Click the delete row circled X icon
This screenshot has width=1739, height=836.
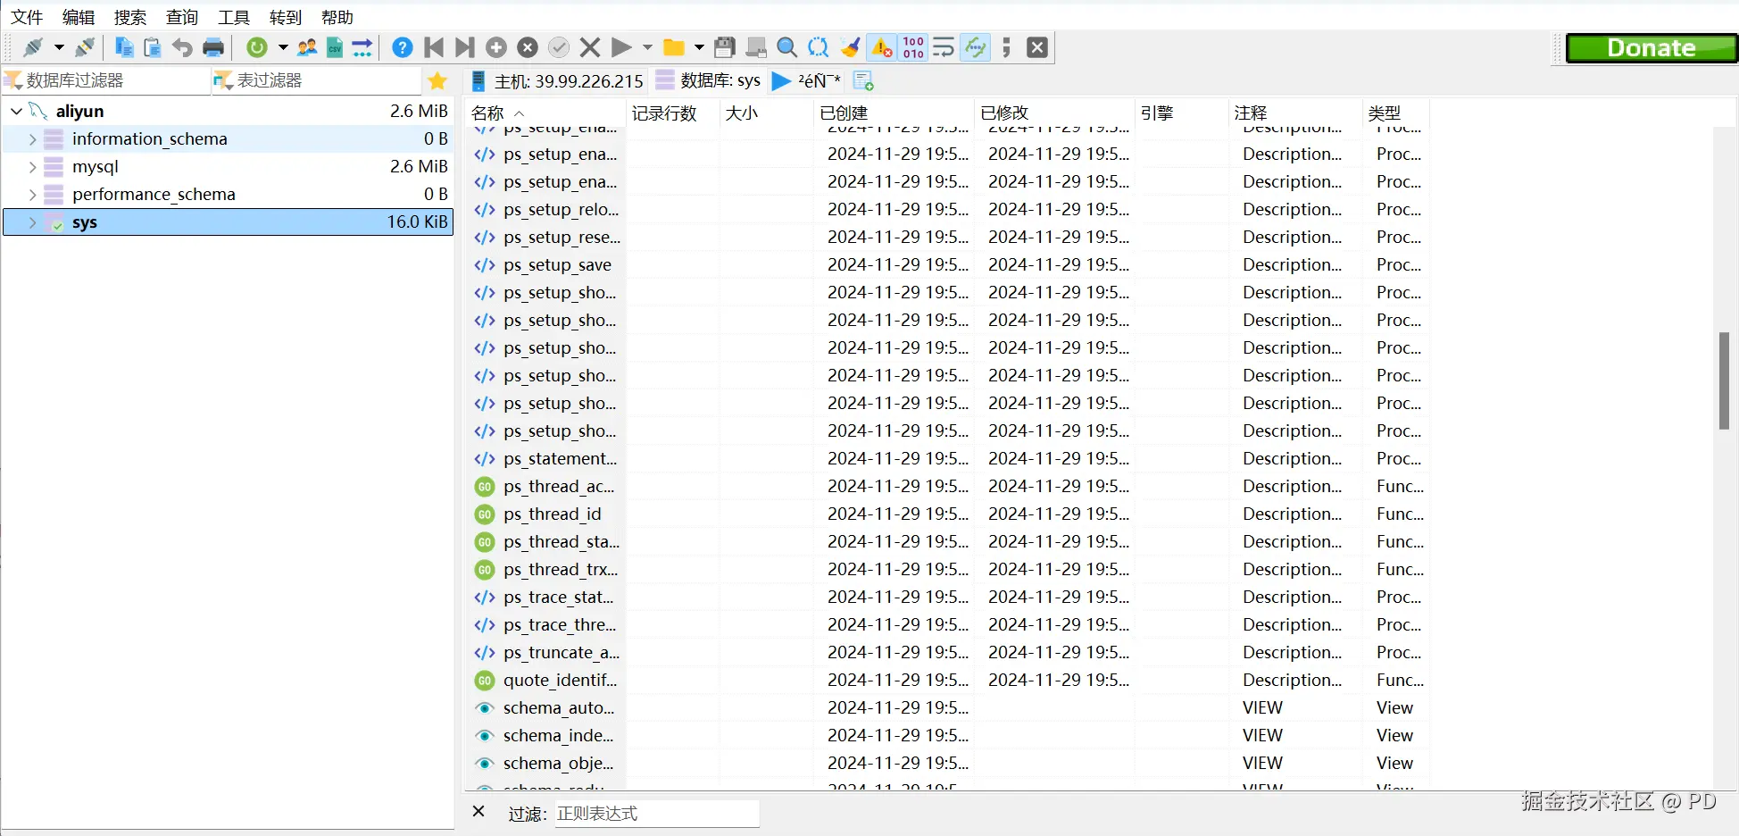(528, 47)
